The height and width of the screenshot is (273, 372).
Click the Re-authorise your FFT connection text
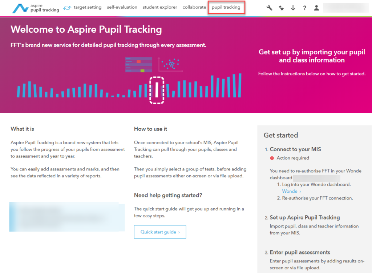click(318, 198)
